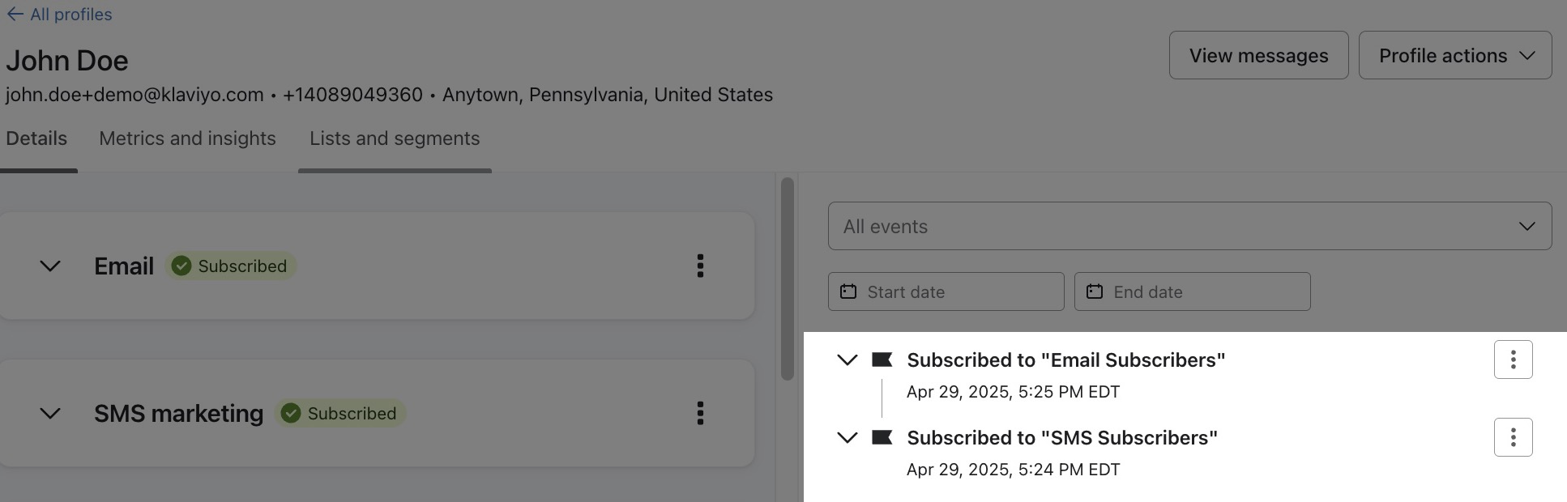
Task: Switch to the Metrics and insights tab
Action: [x=187, y=138]
